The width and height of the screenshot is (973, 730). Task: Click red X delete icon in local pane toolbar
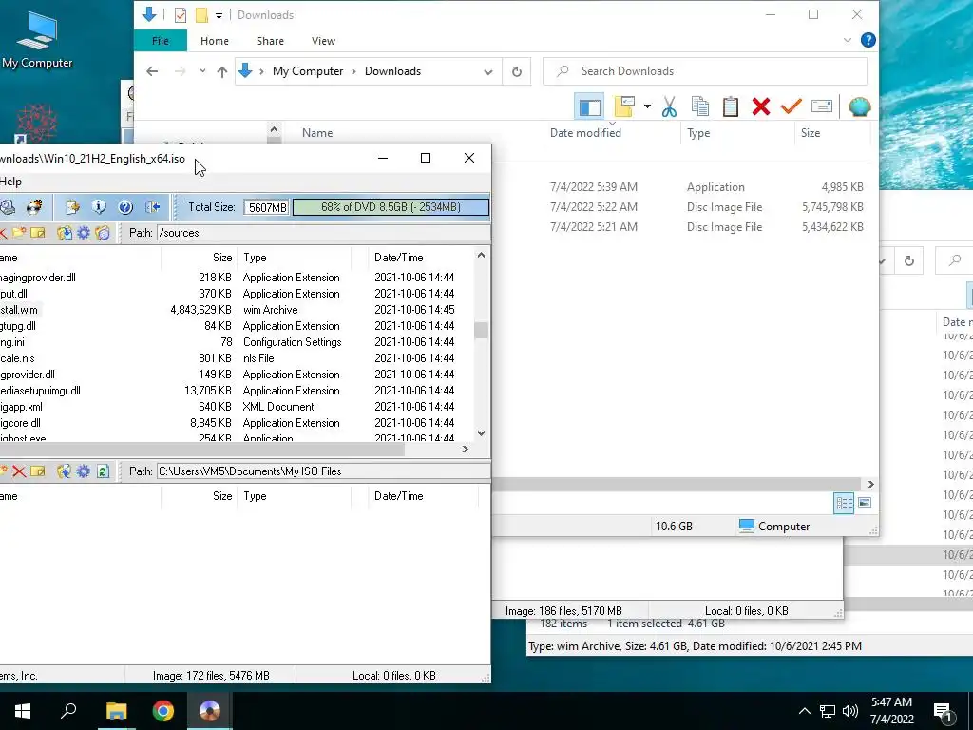click(x=19, y=471)
